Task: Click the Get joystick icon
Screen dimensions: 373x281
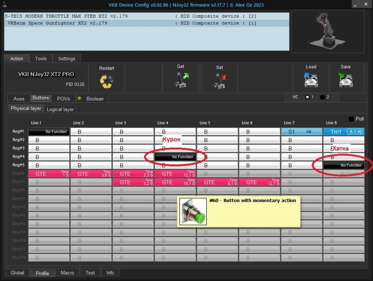Action: coord(182,80)
